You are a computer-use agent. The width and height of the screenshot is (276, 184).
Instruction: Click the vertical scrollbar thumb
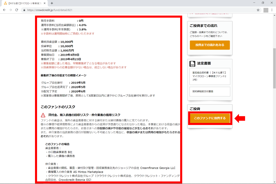coord(274,68)
